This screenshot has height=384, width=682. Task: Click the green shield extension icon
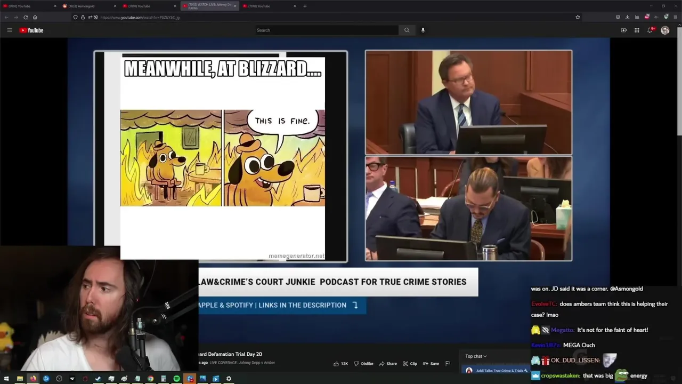point(666,17)
